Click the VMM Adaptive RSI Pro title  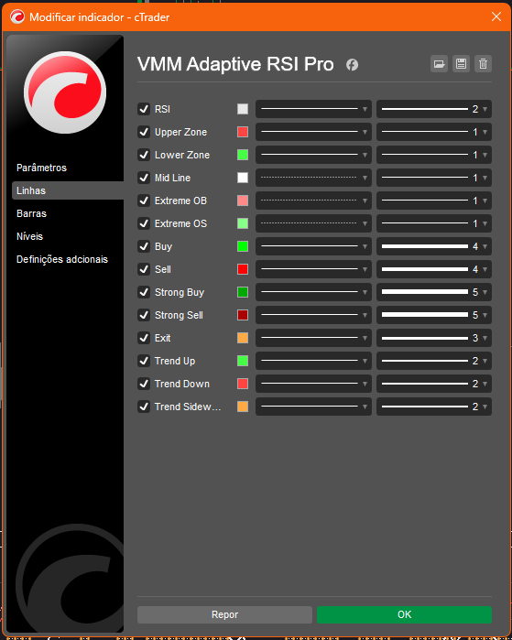click(x=235, y=64)
